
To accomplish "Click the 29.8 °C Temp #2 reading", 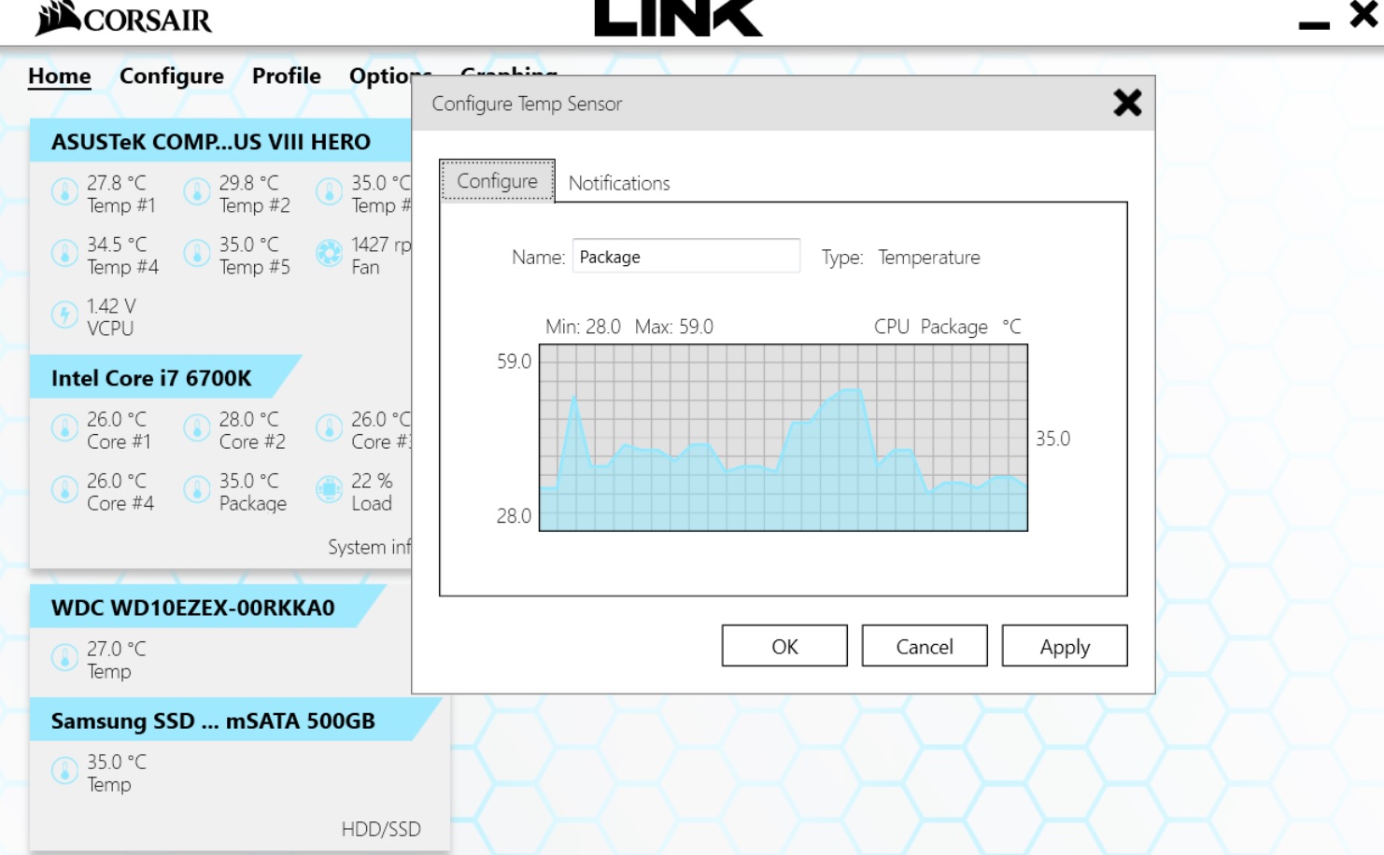I will [x=249, y=183].
